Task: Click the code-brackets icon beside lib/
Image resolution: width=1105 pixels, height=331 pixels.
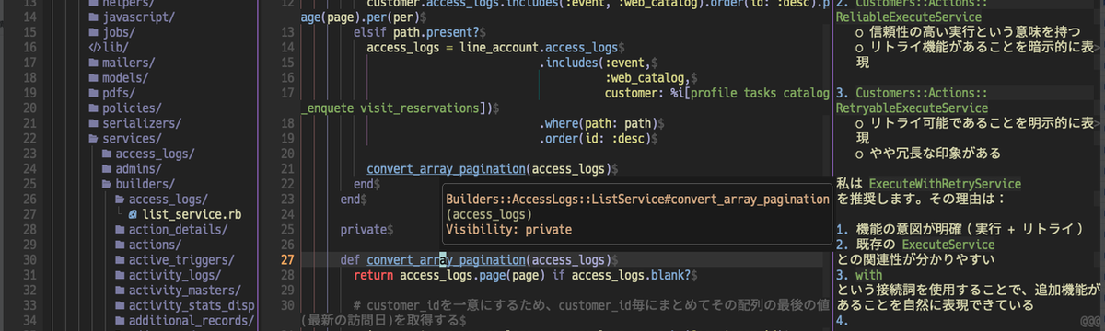Action: coord(94,48)
